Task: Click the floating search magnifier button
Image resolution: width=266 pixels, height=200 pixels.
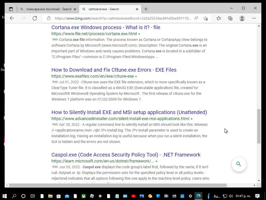Action: click(x=239, y=164)
